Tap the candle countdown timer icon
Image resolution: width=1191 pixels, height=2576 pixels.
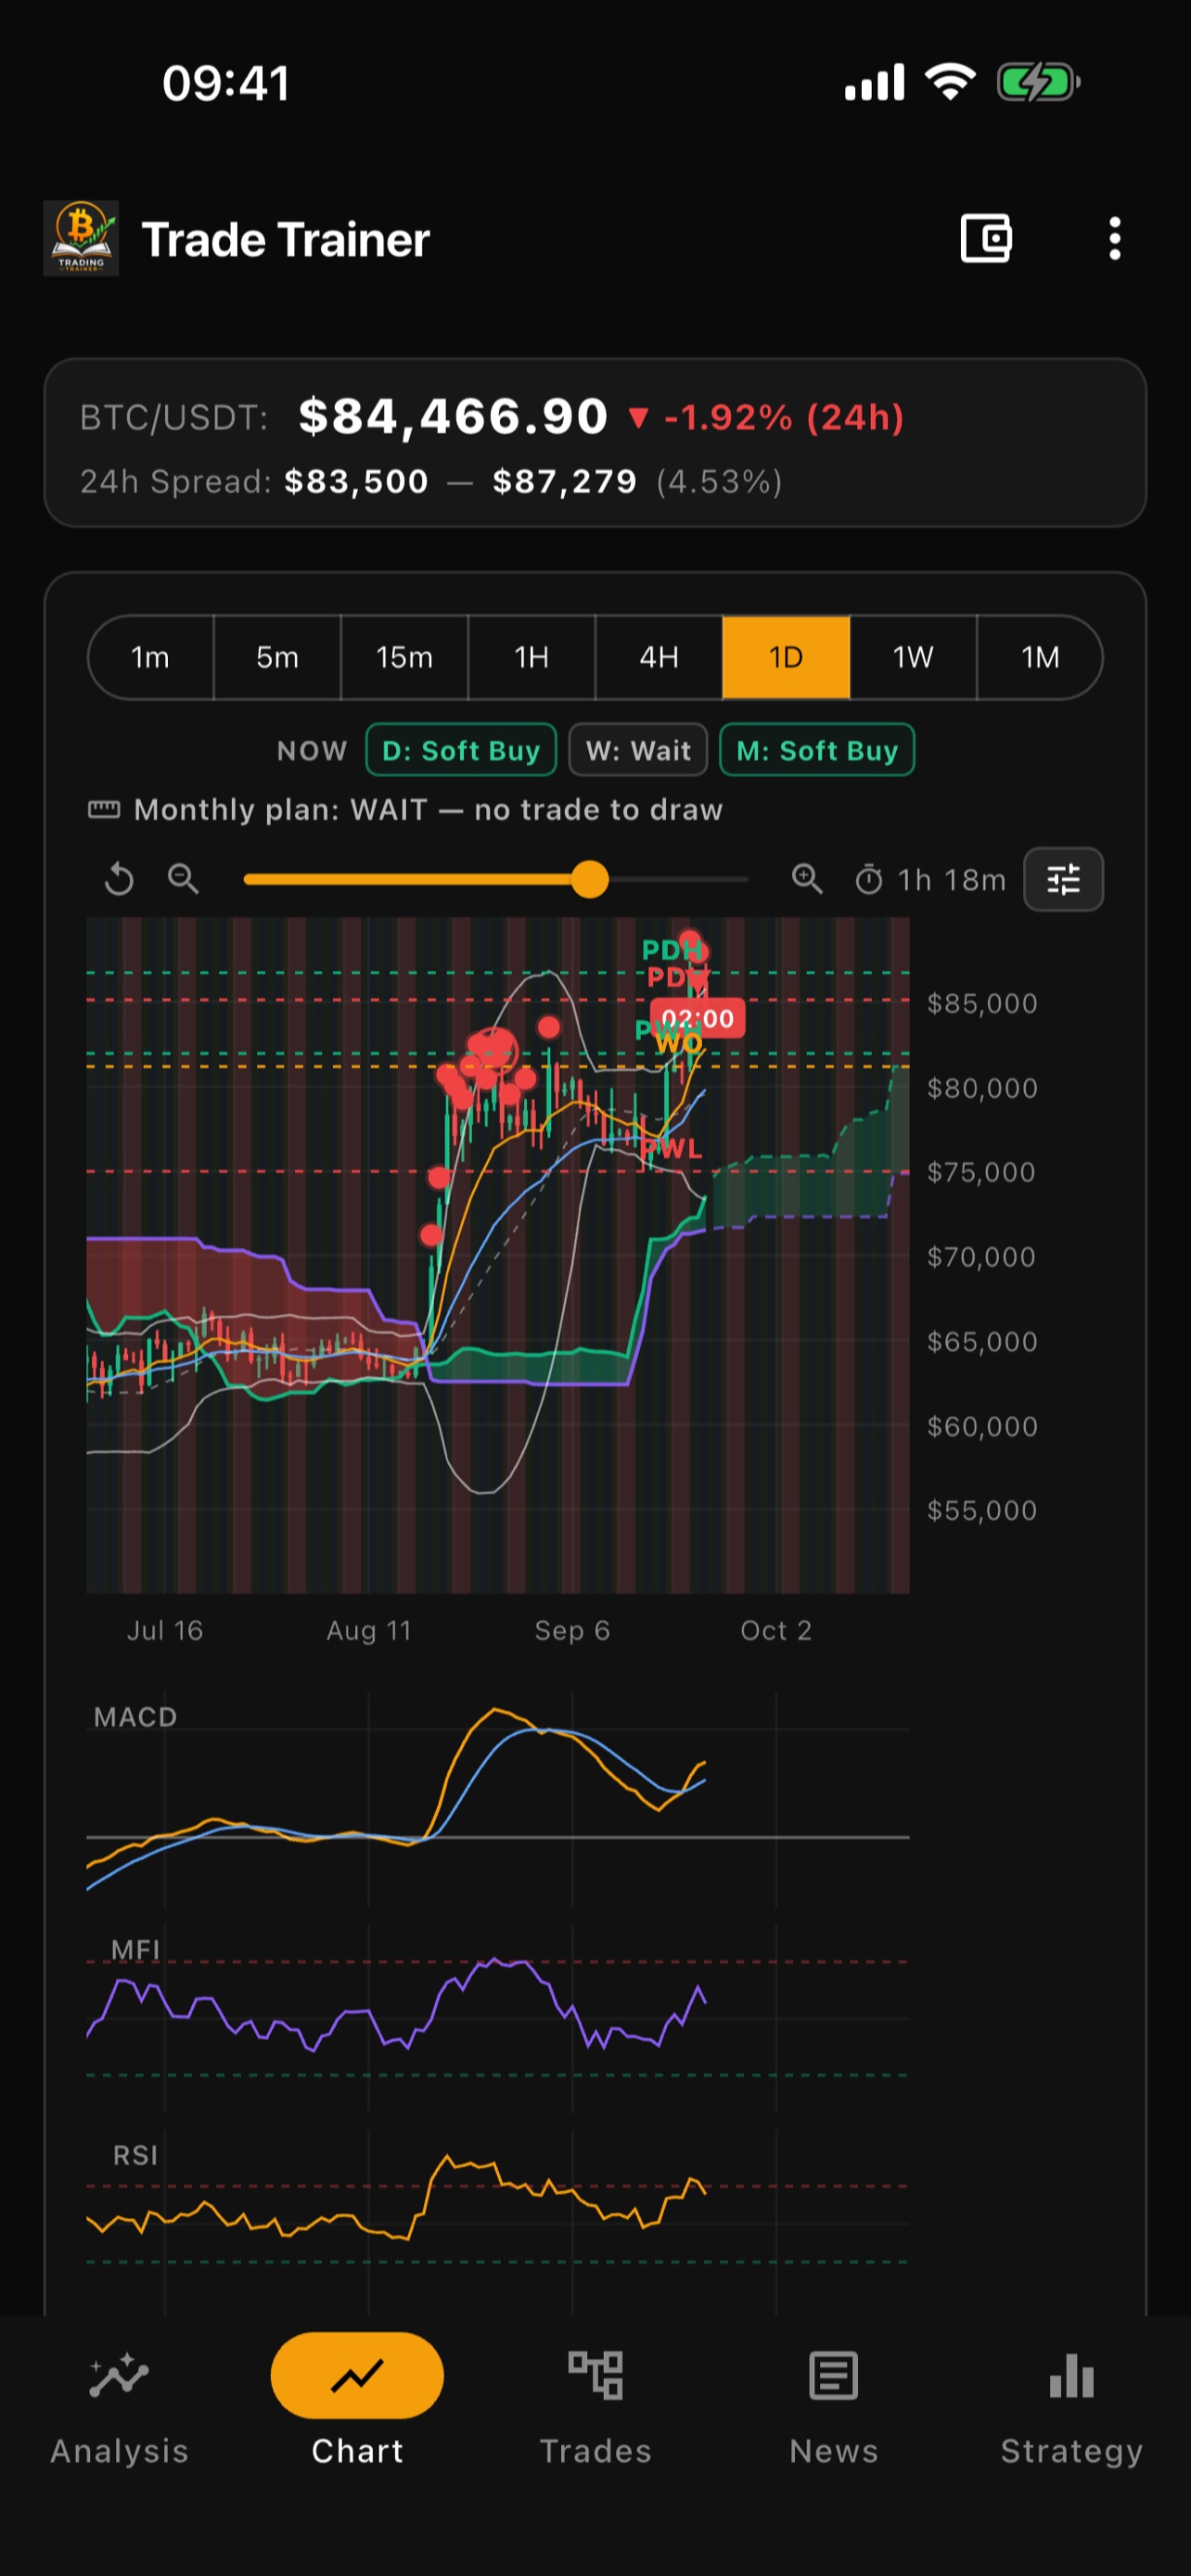click(869, 879)
